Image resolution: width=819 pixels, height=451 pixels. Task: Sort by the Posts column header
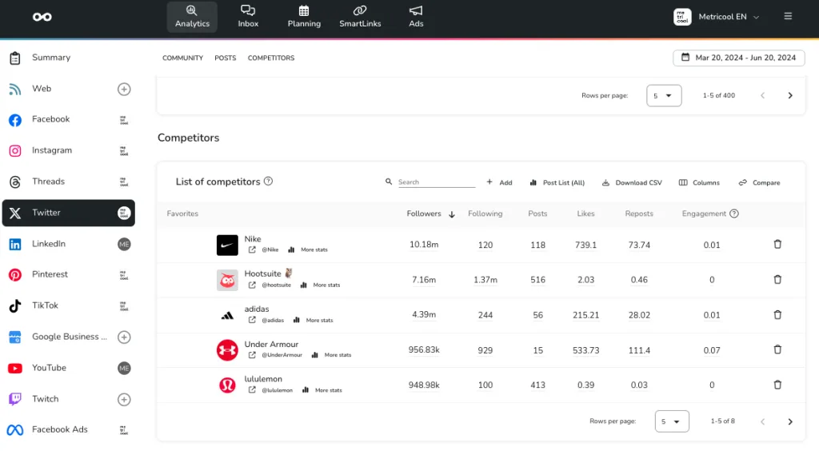pyautogui.click(x=537, y=214)
